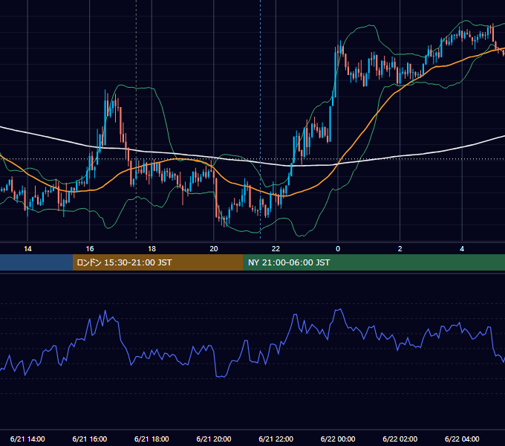
Task: Click the hour label 4 on price chart axis
Action: coord(462,249)
